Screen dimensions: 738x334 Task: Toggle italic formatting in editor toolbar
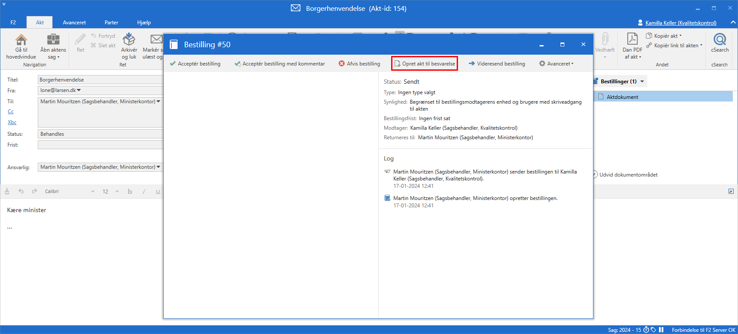[x=144, y=192]
